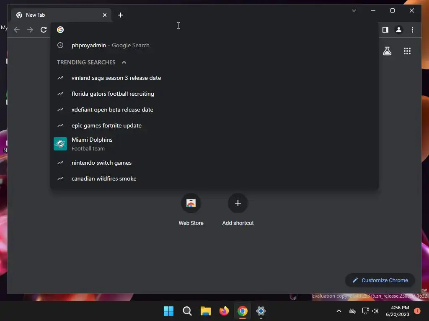429x321 pixels.
Task: Click the volume speaker tray icon
Action: pyautogui.click(x=375, y=311)
